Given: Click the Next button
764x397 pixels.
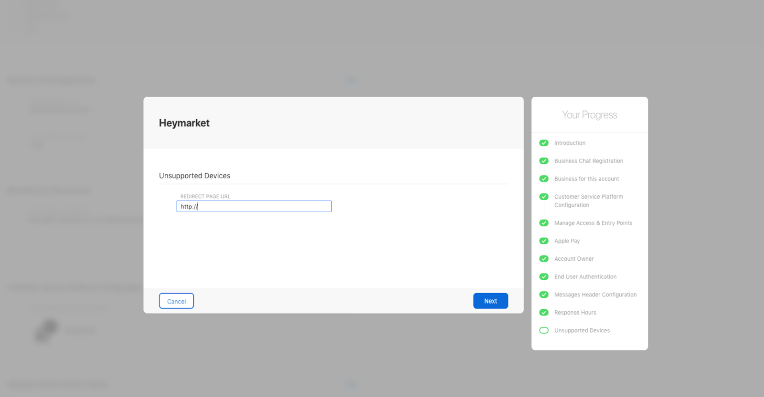Looking at the screenshot, I should tap(490, 301).
